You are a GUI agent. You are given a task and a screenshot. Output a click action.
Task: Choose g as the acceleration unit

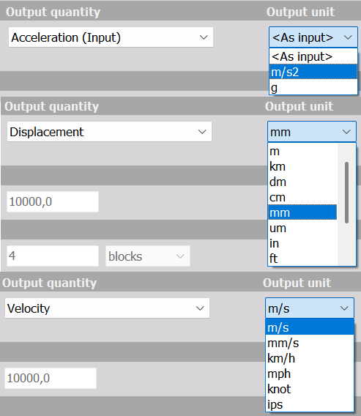pos(313,87)
